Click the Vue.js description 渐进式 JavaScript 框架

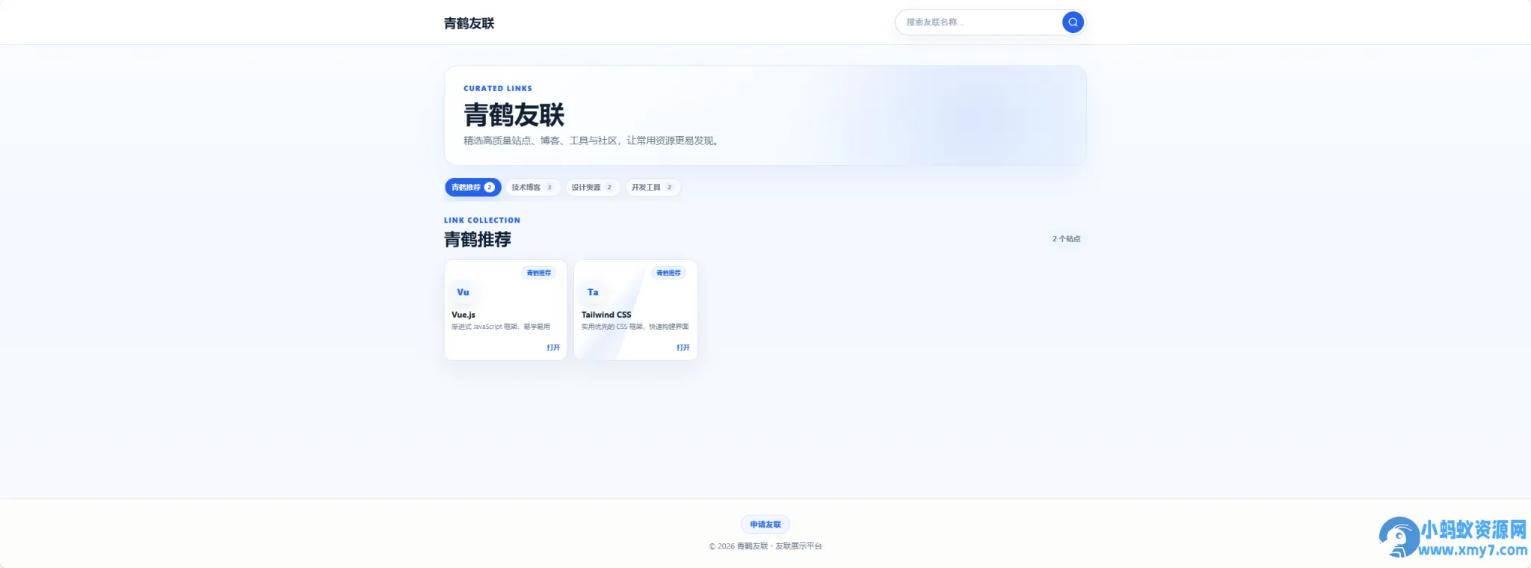pyautogui.click(x=501, y=327)
